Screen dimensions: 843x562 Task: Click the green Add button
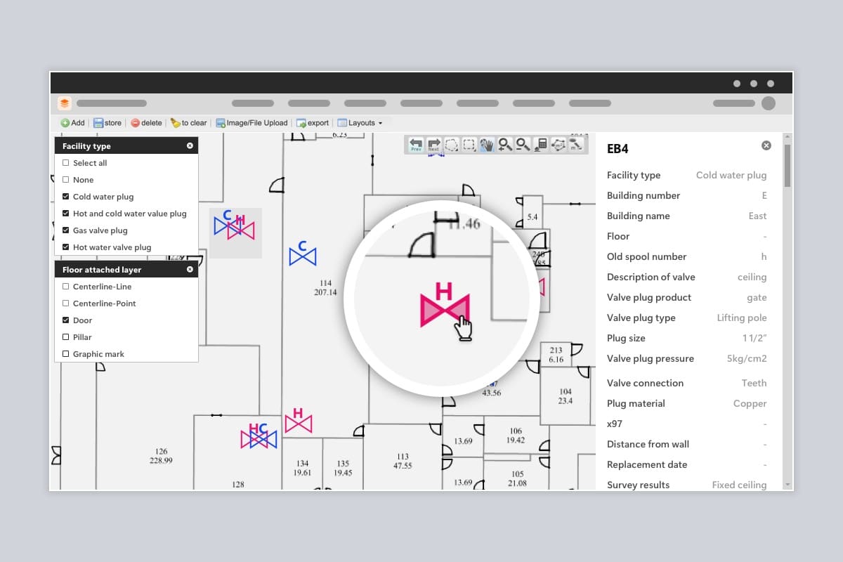pyautogui.click(x=72, y=123)
